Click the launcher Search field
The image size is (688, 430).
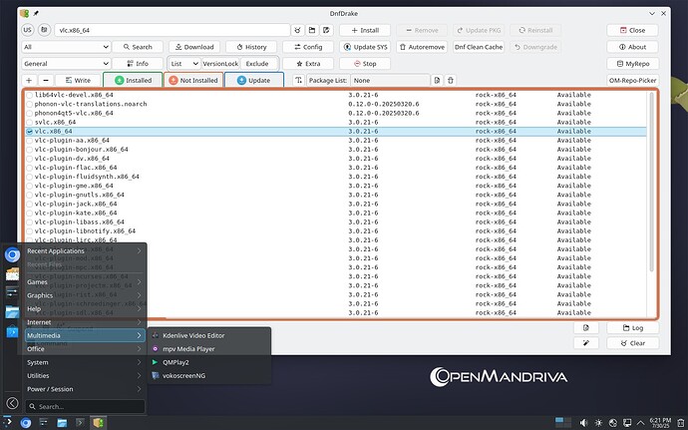coord(85,407)
